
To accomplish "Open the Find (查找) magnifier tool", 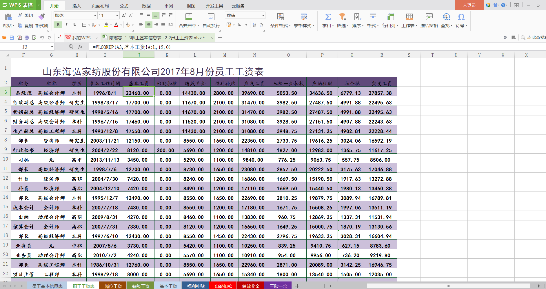I will tap(446, 17).
